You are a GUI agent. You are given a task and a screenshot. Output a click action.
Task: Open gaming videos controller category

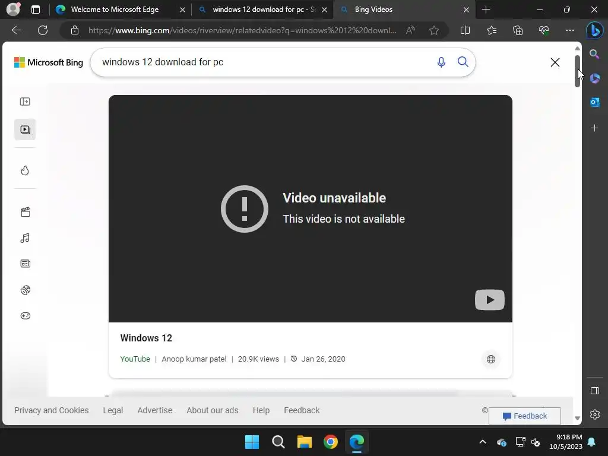click(25, 316)
